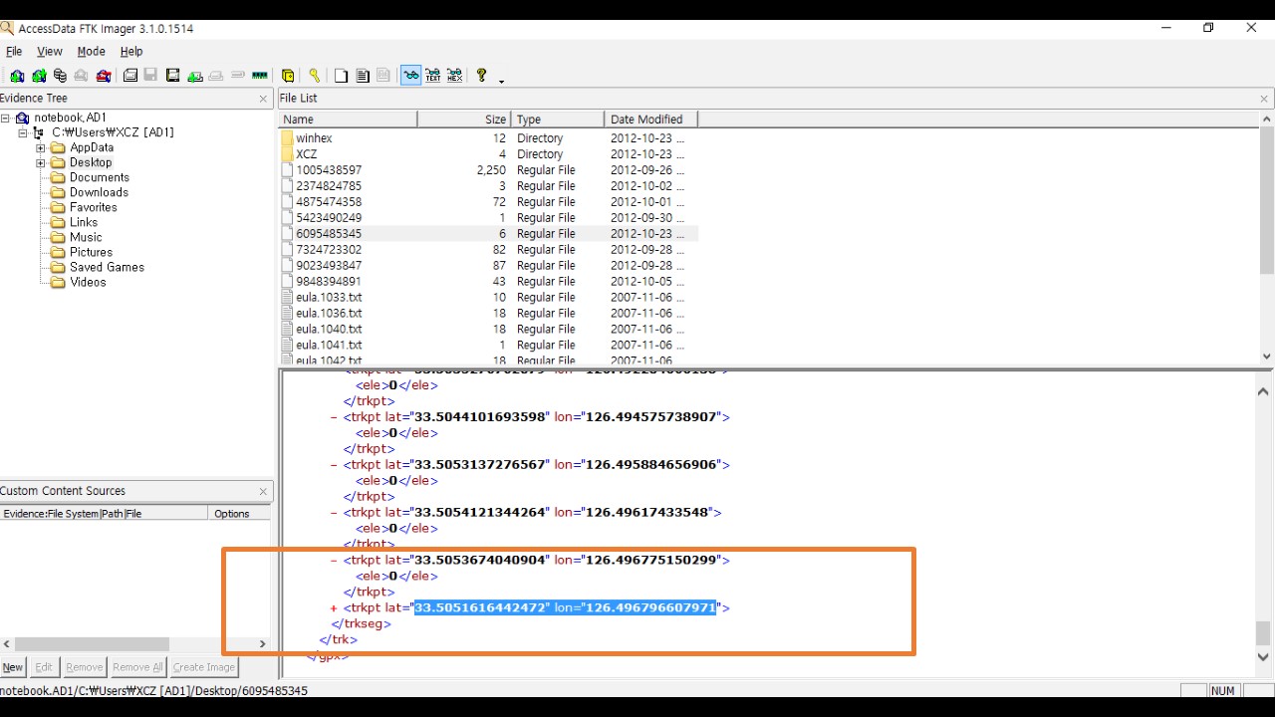The height and width of the screenshot is (717, 1275).
Task: Click Create Custom Content Image icon
Action: point(216,76)
